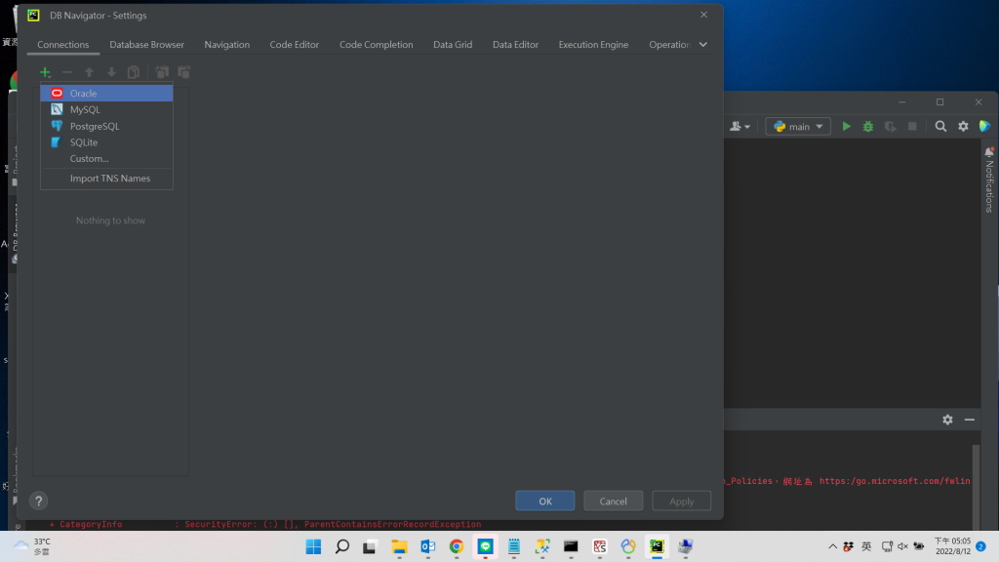This screenshot has height=562, width=999.
Task: Open the main run configuration dropdown in PyCharm
Action: click(798, 126)
